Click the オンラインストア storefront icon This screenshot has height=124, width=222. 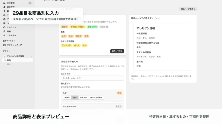coord(4,45)
